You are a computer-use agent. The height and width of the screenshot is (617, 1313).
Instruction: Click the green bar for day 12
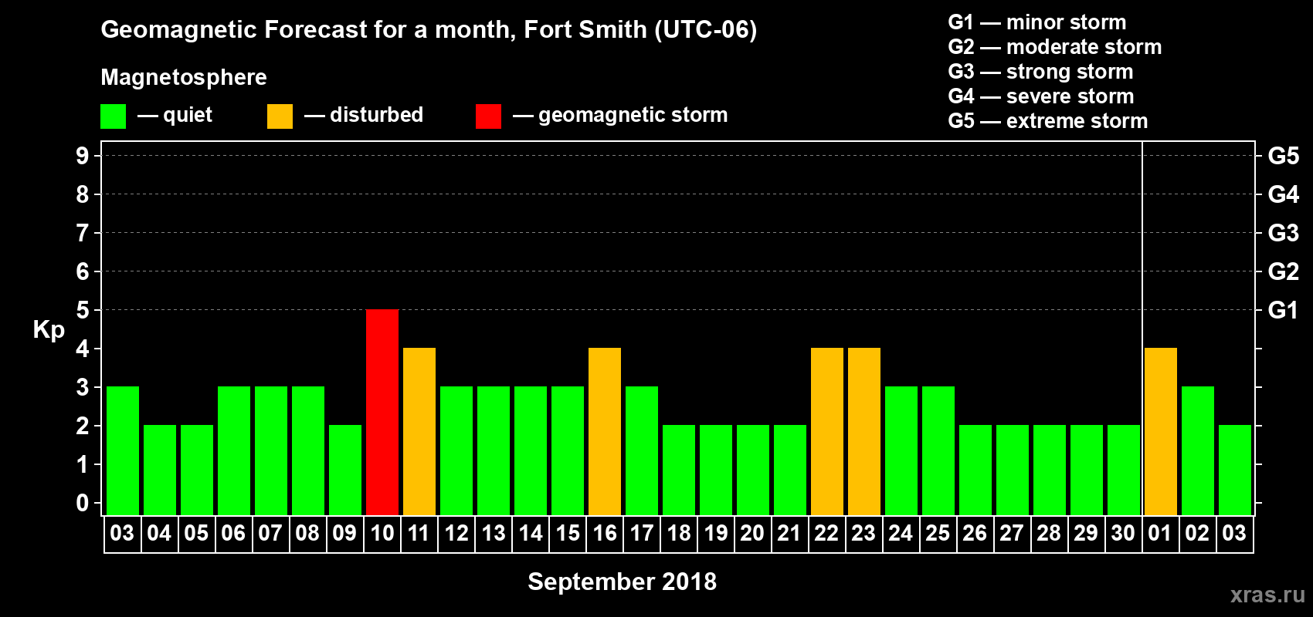pyautogui.click(x=456, y=451)
